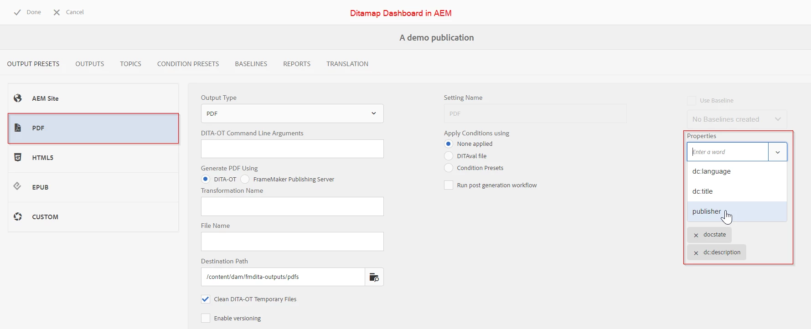Click the Cancel button label
The image size is (811, 329).
tap(75, 12)
